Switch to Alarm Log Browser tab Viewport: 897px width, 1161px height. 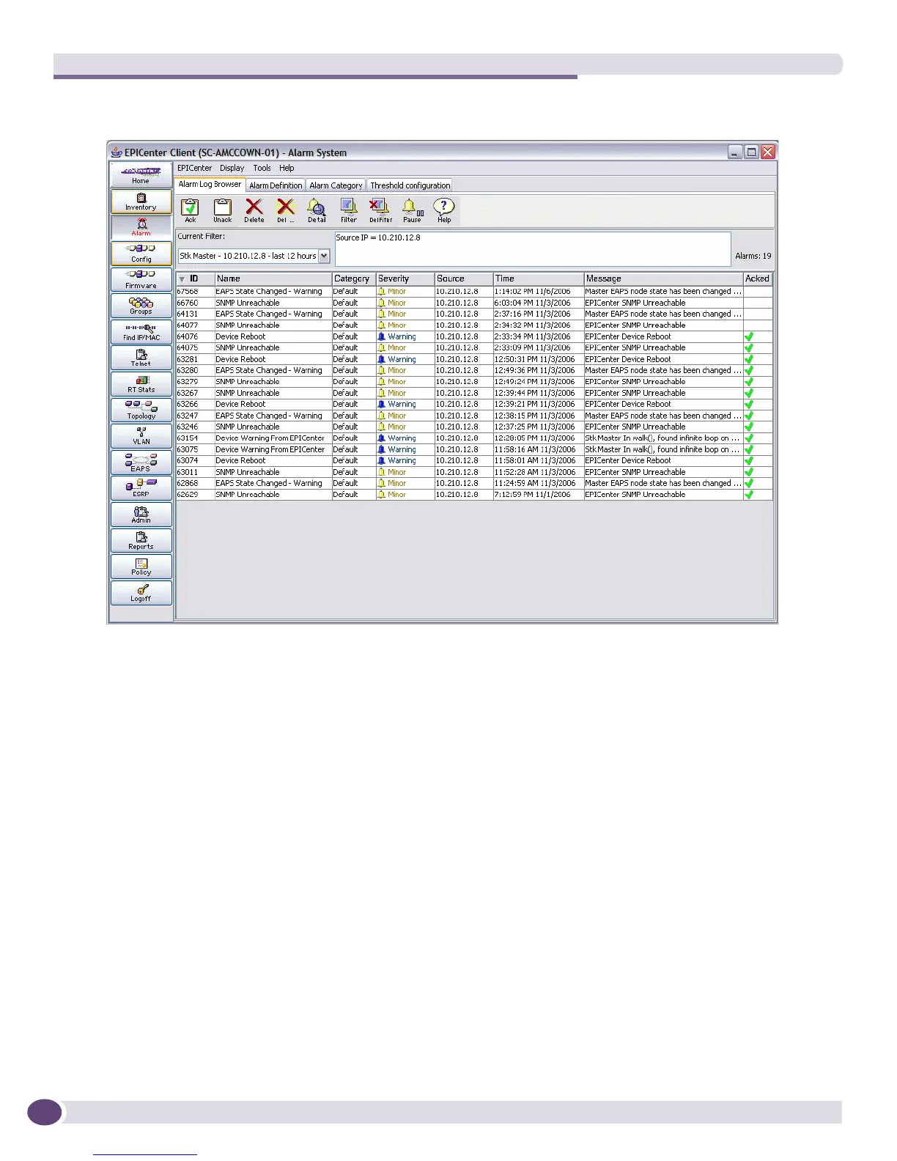[210, 184]
